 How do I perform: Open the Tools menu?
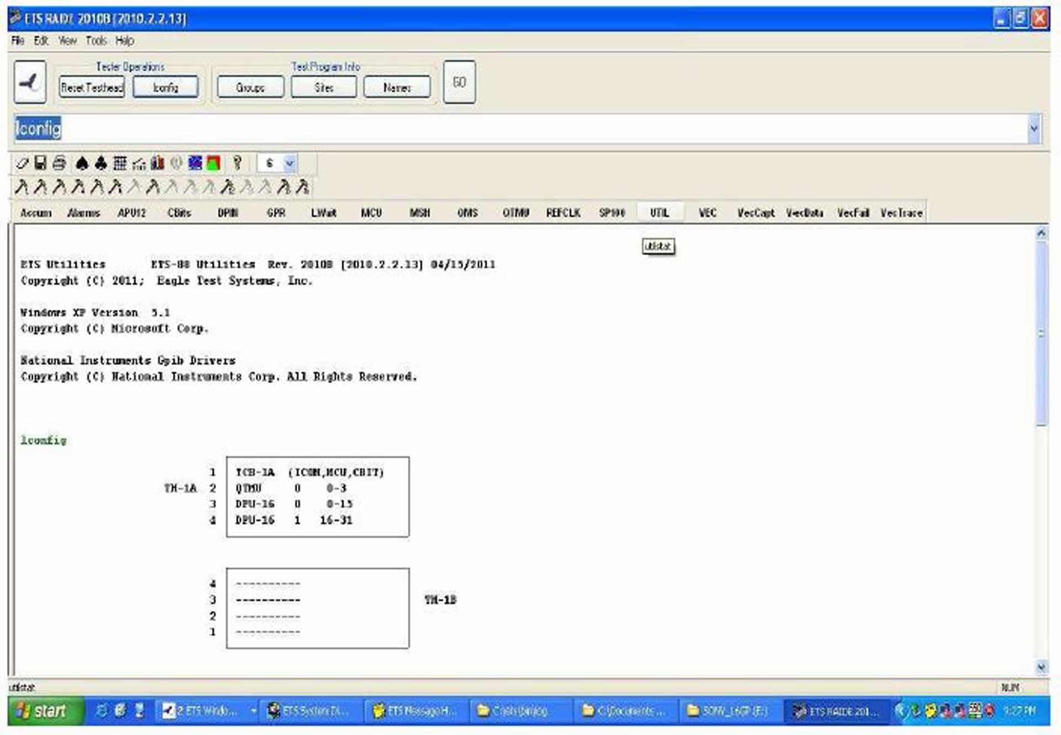click(x=96, y=40)
